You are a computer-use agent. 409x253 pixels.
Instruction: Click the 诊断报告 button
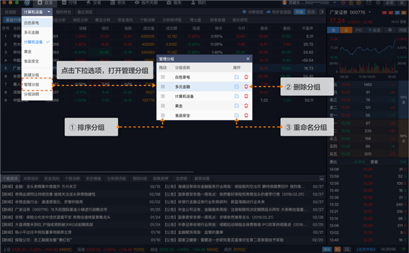253,12
